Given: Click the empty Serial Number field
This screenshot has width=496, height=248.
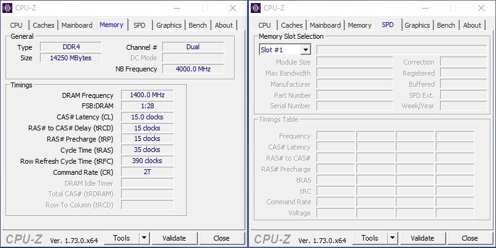Looking at the screenshot, I should click(355, 106).
